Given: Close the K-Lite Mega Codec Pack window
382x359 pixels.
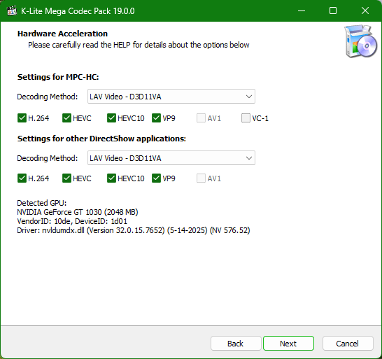Looking at the screenshot, I should [365, 11].
